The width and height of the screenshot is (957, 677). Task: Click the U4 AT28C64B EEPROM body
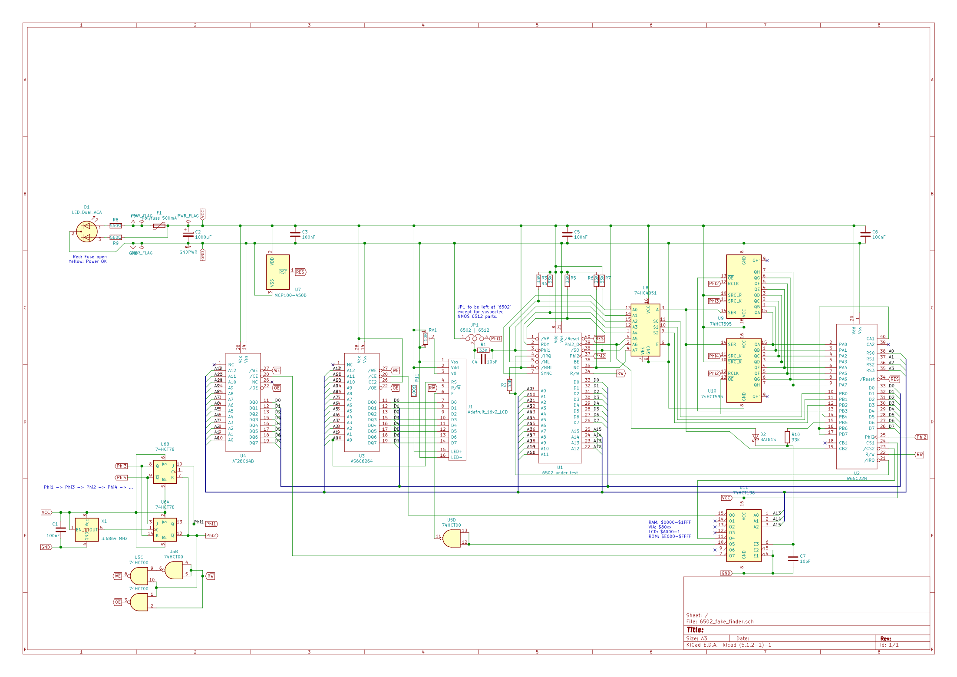pos(243,402)
